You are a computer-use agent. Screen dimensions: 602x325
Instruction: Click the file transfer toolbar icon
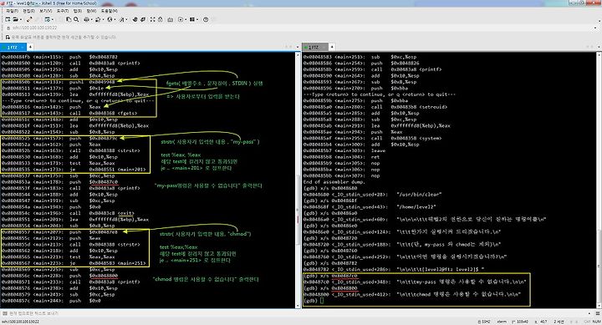pyautogui.click(x=98, y=19)
